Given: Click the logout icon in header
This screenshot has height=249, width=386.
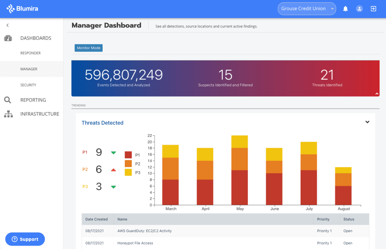Looking at the screenshot, I should tap(373, 9).
